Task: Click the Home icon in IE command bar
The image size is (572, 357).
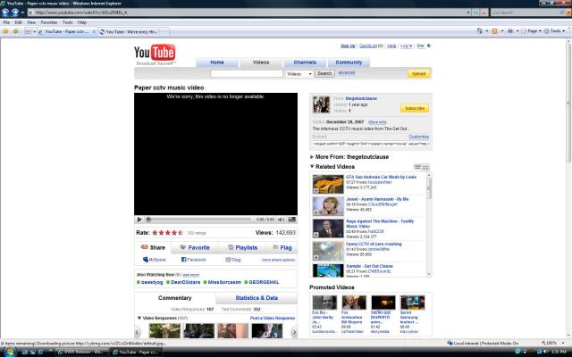Action: pos(480,31)
